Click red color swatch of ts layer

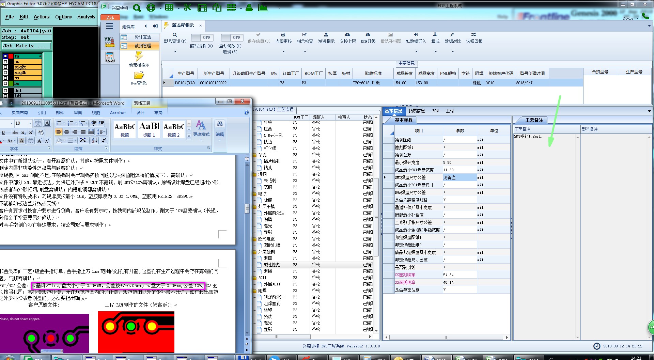point(11,56)
